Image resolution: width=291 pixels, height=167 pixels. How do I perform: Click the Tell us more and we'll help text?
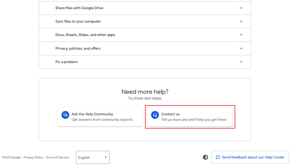[194, 120]
